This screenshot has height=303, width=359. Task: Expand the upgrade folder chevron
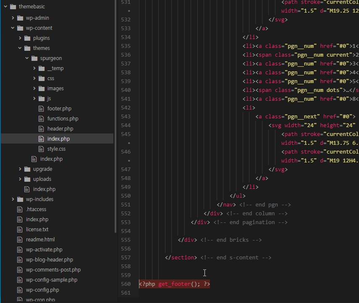(20, 169)
